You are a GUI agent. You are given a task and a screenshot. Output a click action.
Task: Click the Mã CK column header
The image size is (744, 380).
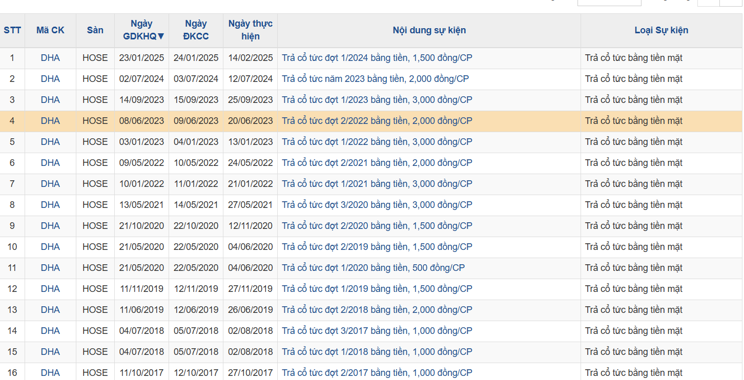tap(50, 30)
